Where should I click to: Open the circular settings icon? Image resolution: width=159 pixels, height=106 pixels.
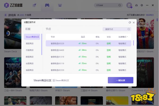142,5
